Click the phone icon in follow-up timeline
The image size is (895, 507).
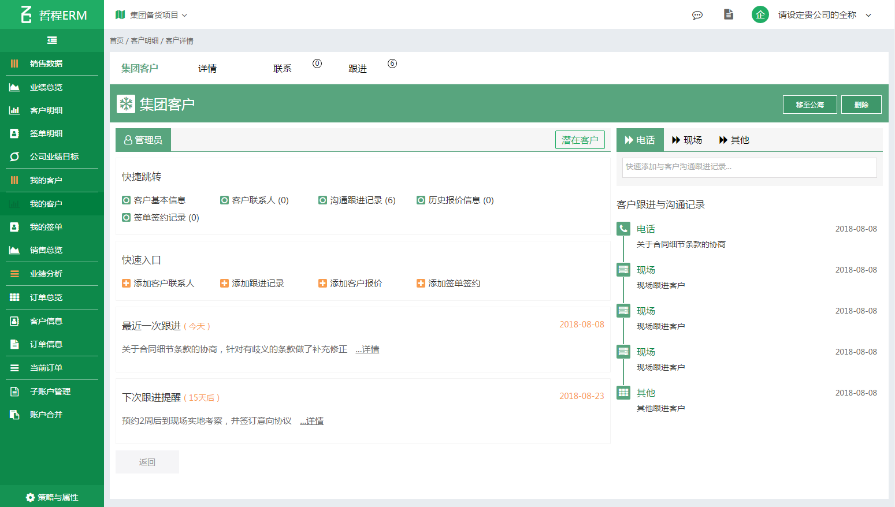coord(623,229)
